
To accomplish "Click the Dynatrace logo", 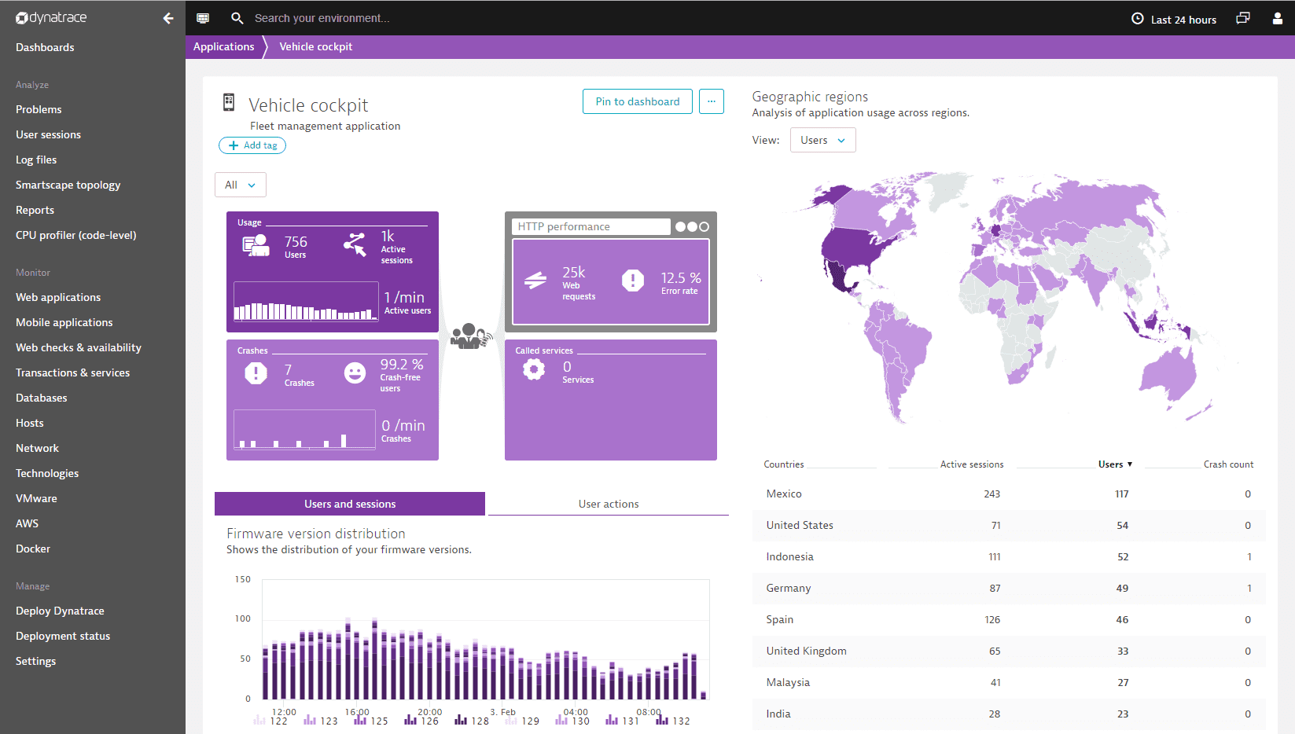I will coord(51,17).
